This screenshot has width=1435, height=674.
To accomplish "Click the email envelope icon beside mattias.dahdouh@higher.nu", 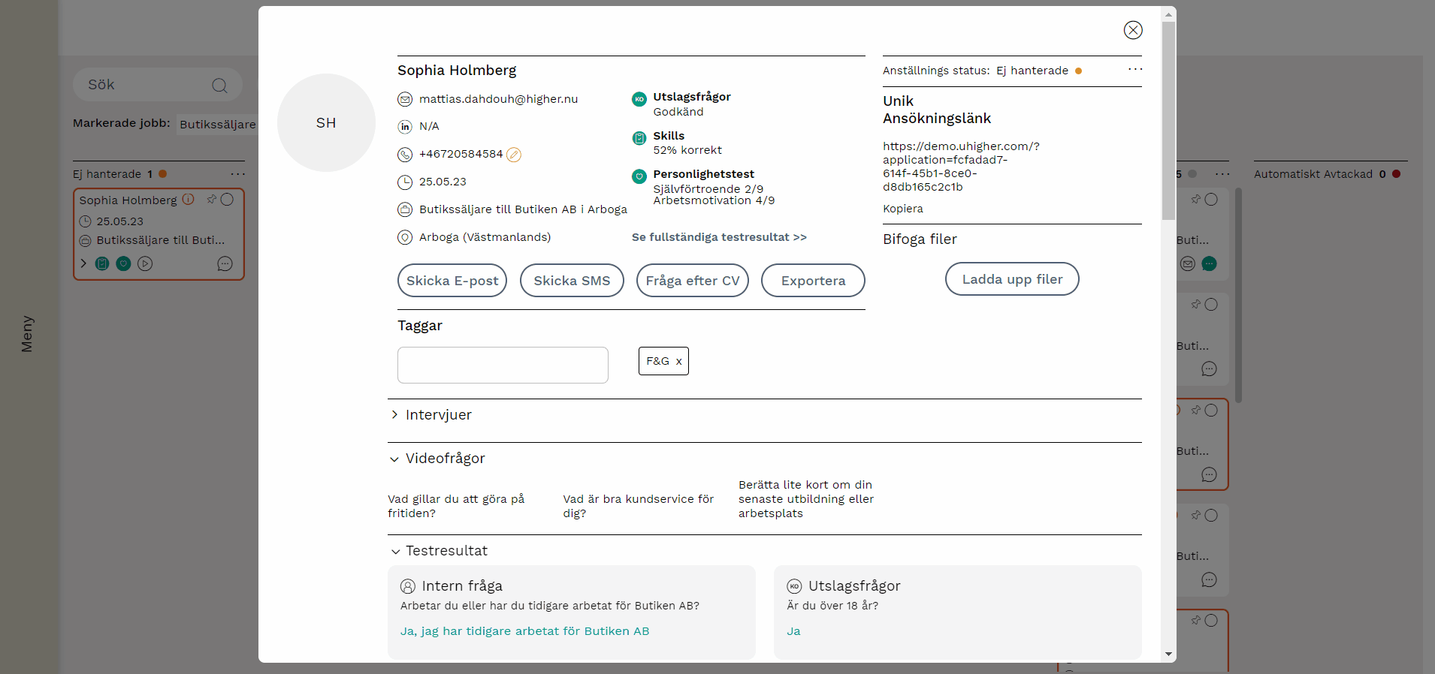I will click(405, 99).
